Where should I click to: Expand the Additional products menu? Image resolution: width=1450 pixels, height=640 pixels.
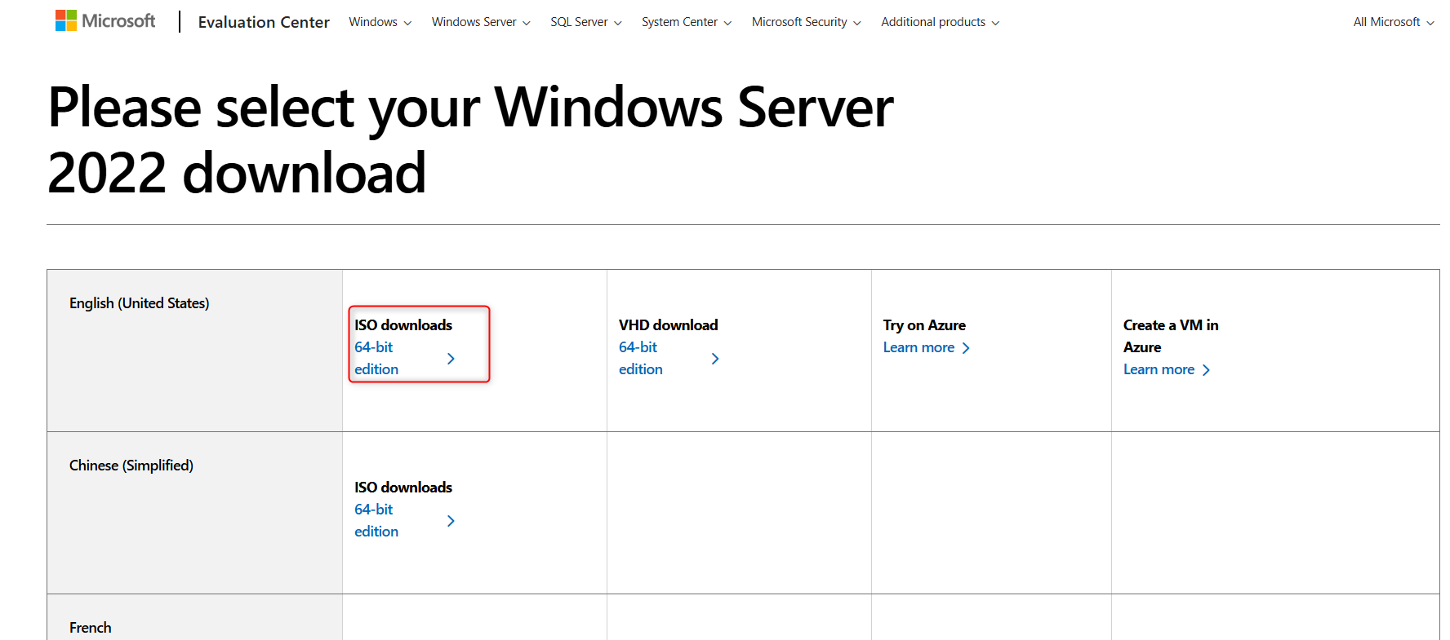click(941, 22)
